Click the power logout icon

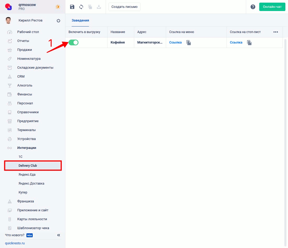[58, 20]
